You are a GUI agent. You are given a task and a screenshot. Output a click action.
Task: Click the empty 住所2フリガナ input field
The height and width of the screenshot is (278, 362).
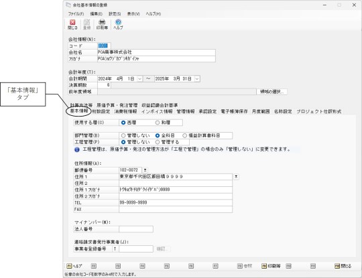176,196
